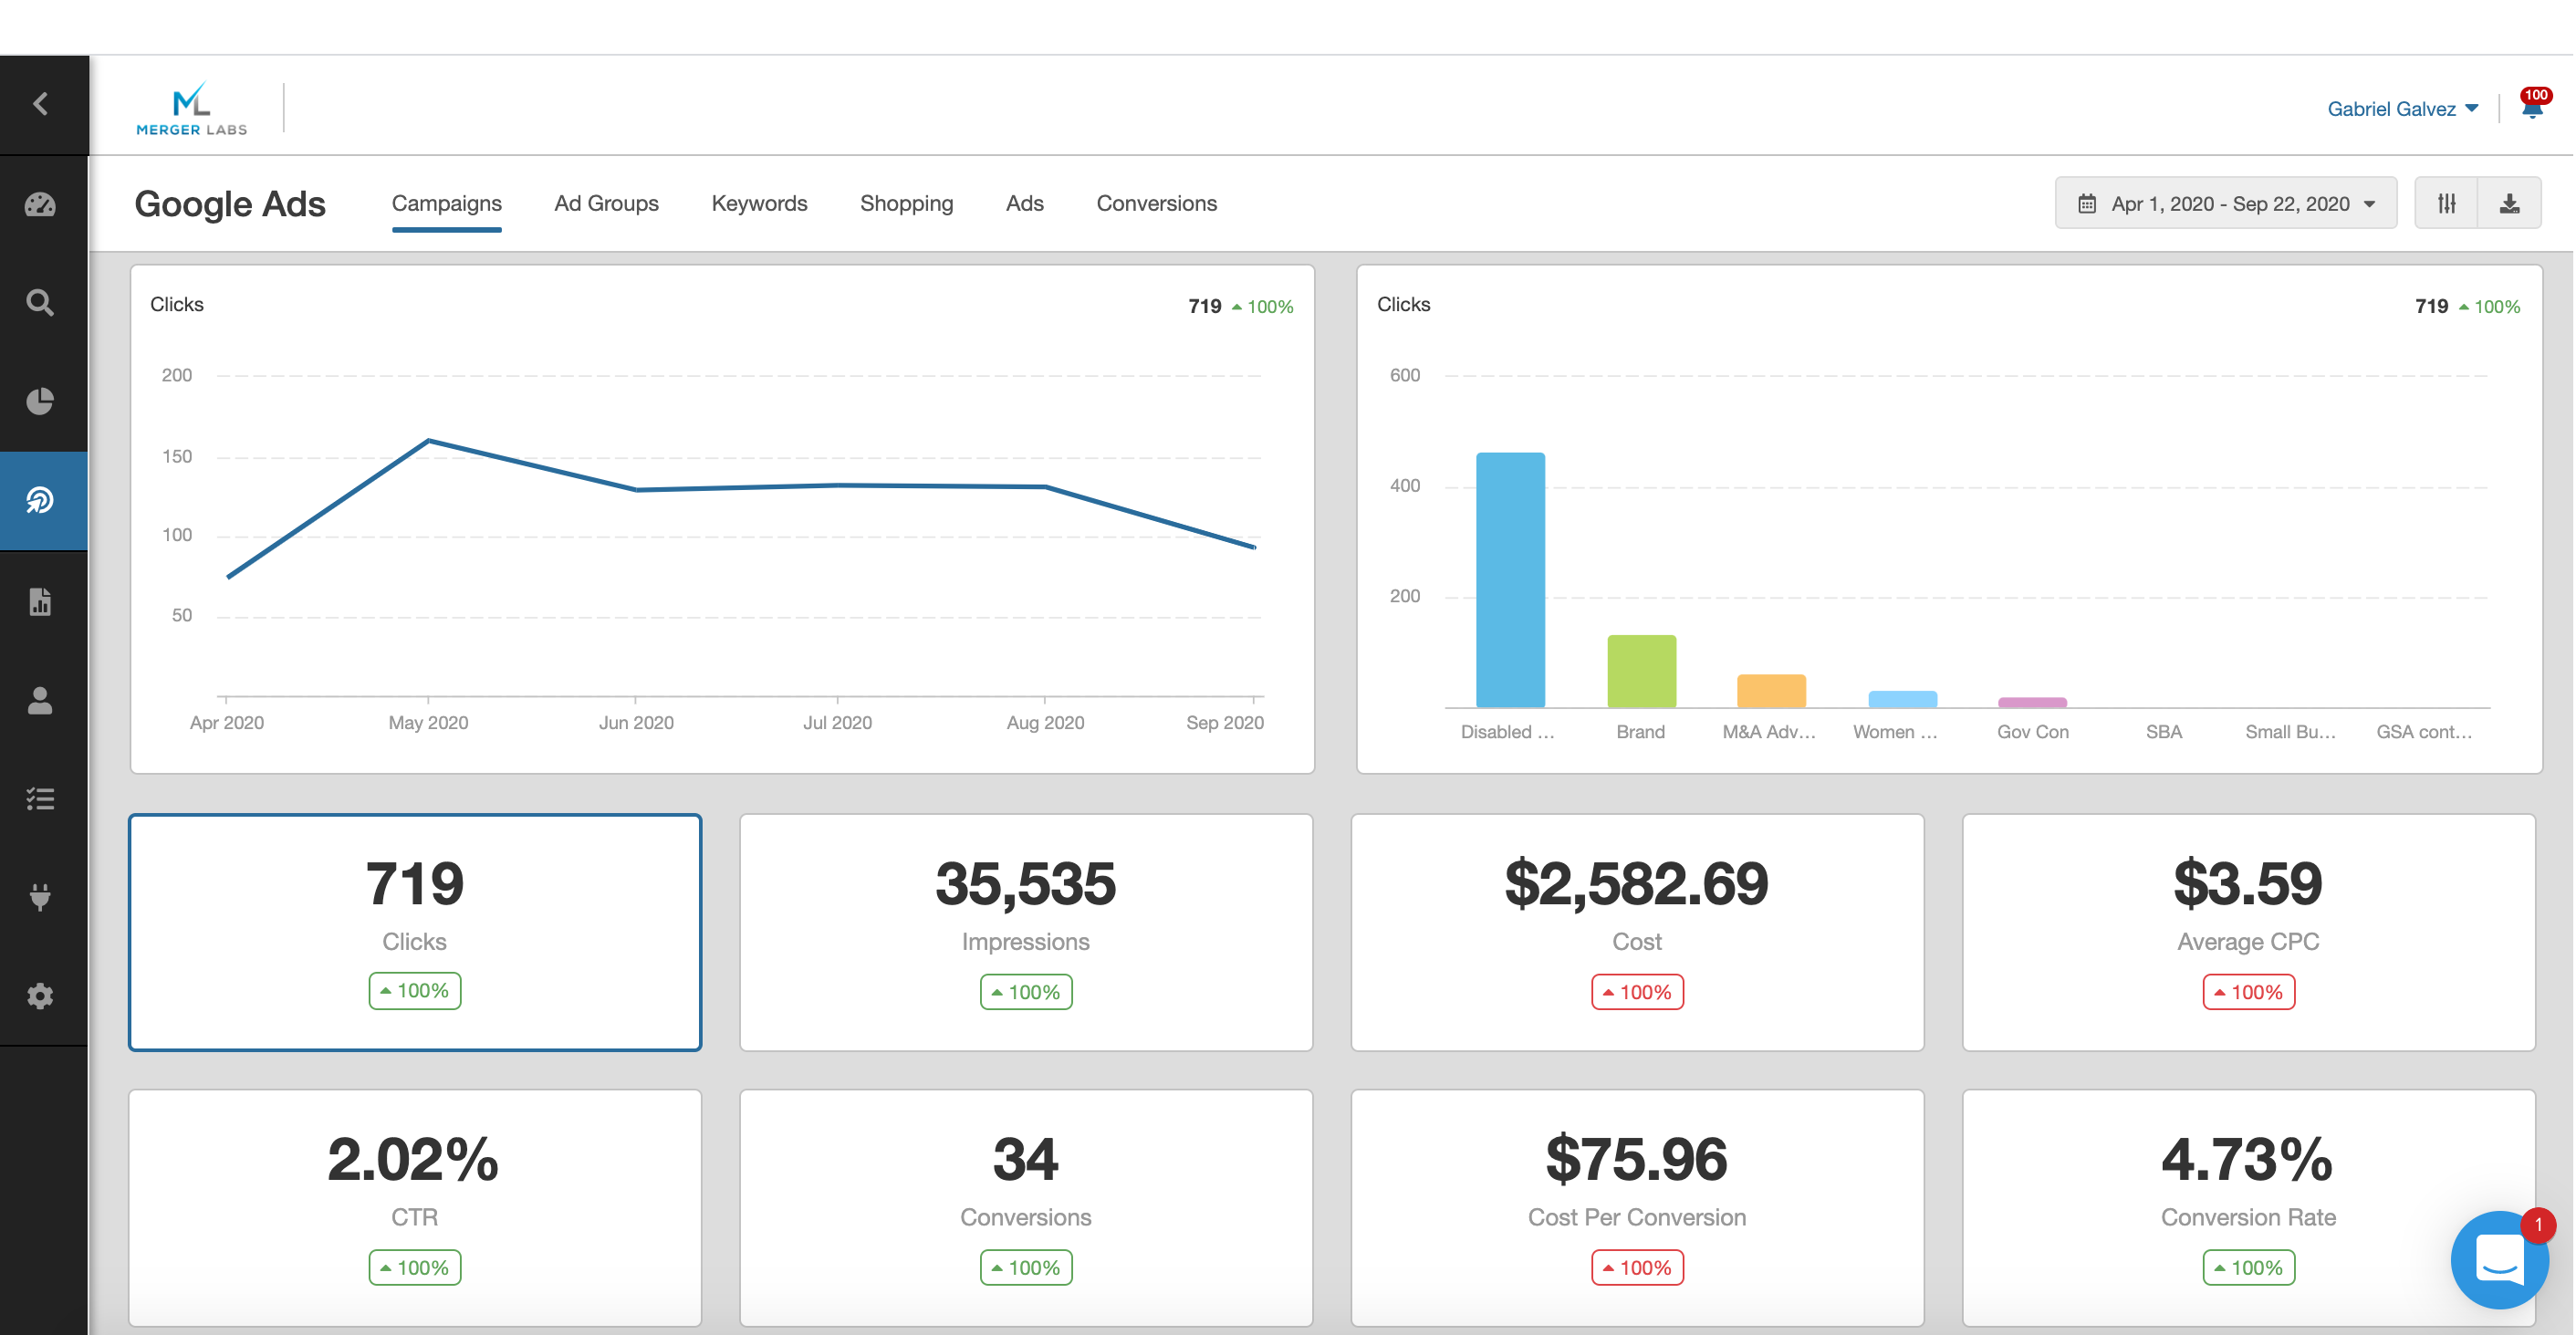
Task: Switch to the Shopping tab
Action: [x=907, y=203]
